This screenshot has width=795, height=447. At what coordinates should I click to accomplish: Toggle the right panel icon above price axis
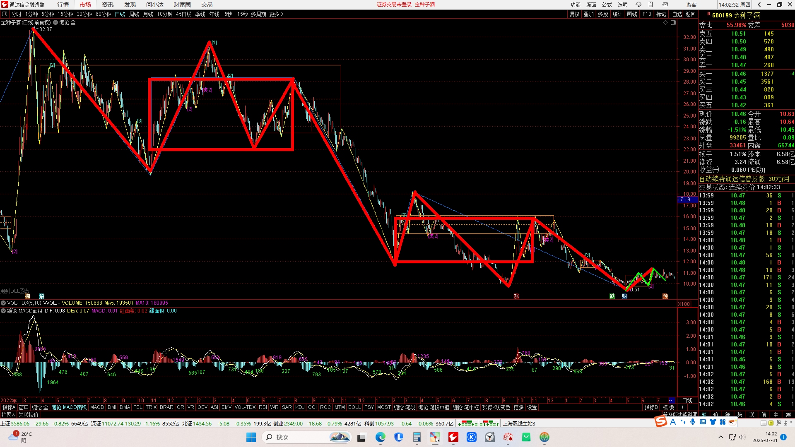[673, 23]
